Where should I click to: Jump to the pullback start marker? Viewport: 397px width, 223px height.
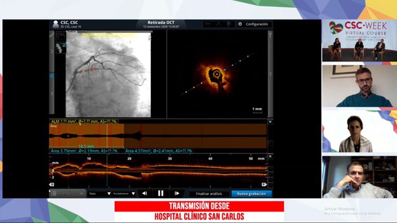click(x=52, y=185)
